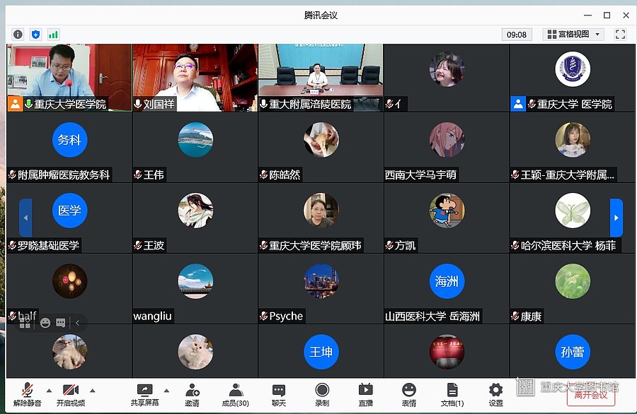Image resolution: width=637 pixels, height=414 pixels.
Task: Click smiley icon in floating mini toolbar
Action: (x=45, y=323)
